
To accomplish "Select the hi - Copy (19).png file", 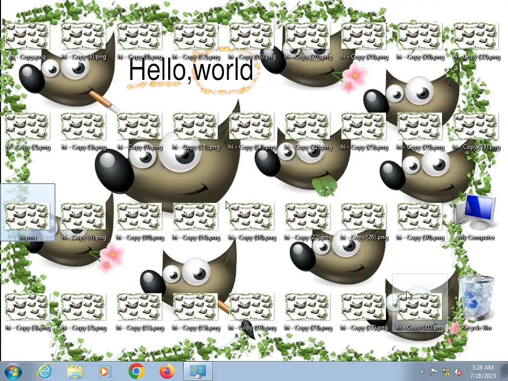I will point(252,312).
